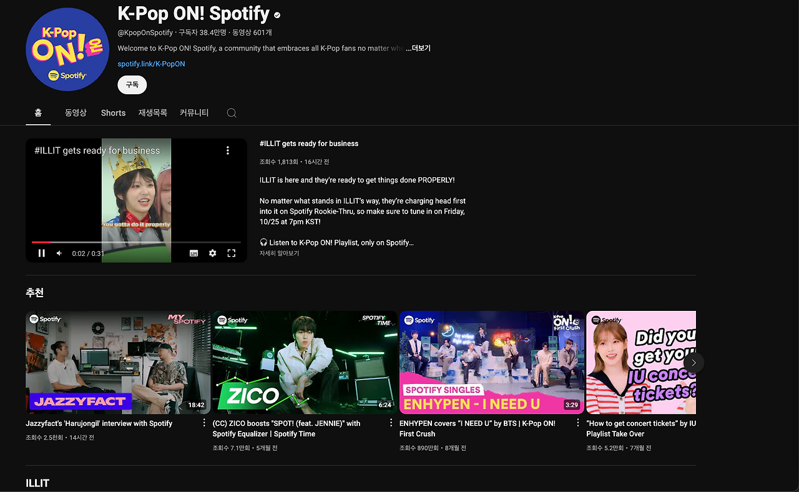Image resolution: width=799 pixels, height=492 pixels.
Task: Click the verified badge beside channel name
Action: pos(277,15)
